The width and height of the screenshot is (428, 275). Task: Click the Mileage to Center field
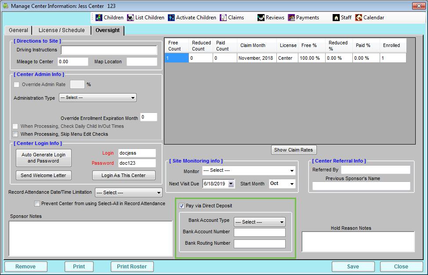[73, 62]
